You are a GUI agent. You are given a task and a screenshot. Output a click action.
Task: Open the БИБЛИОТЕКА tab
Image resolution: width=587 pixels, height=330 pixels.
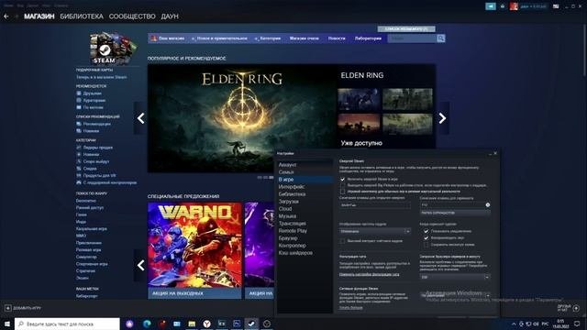pyautogui.click(x=82, y=16)
